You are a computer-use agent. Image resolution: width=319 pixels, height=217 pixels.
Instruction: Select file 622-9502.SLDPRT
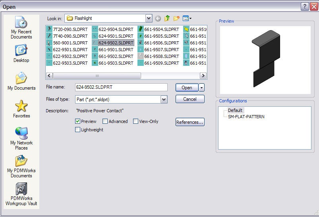coord(67,56)
